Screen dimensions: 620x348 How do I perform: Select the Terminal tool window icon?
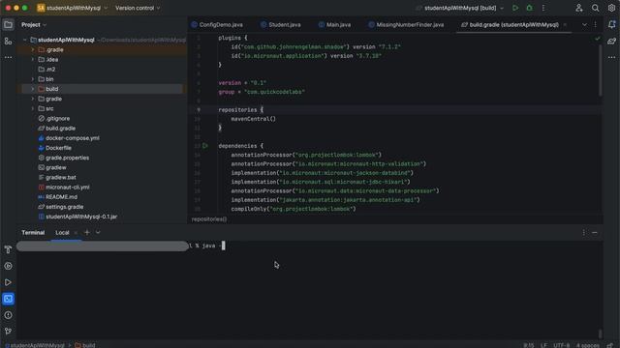point(8,299)
